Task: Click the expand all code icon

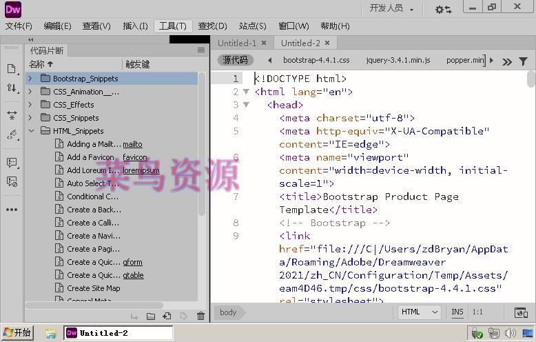Action: (x=12, y=115)
